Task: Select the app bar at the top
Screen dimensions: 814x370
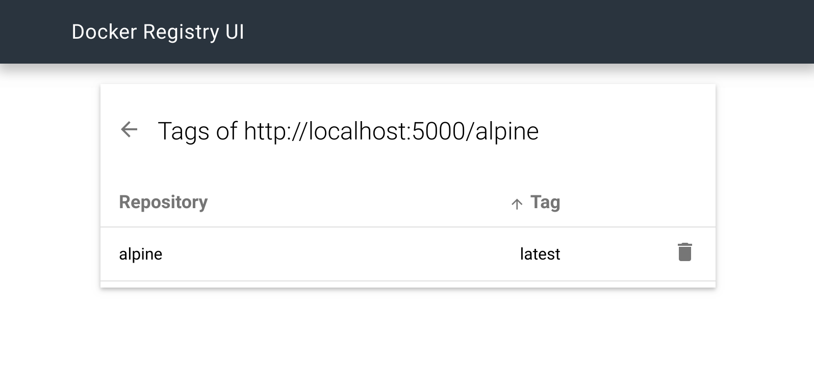Action: [x=407, y=32]
